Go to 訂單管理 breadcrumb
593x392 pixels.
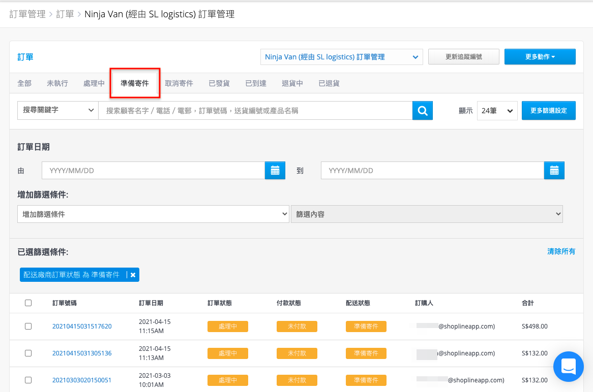coord(27,14)
